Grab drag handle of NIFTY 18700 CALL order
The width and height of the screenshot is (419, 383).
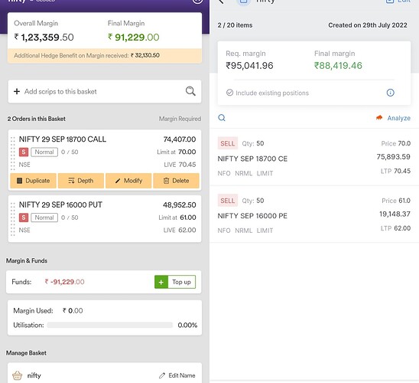(x=12, y=153)
